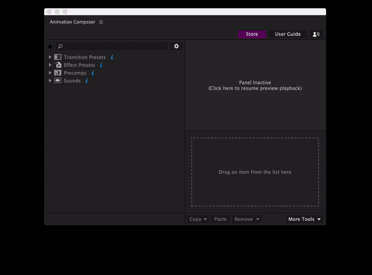This screenshot has height=275, width=372.
Task: Open the Copy dropdown
Action: pos(198,219)
